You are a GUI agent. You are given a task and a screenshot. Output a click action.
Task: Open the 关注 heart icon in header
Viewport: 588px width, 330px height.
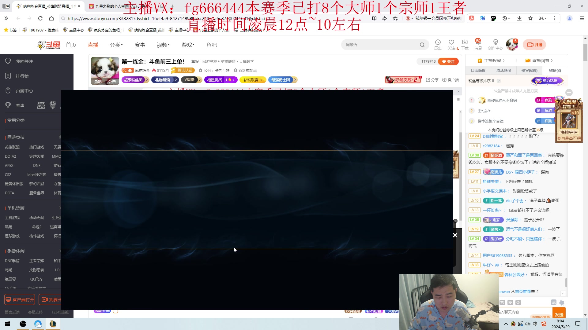pos(451,44)
